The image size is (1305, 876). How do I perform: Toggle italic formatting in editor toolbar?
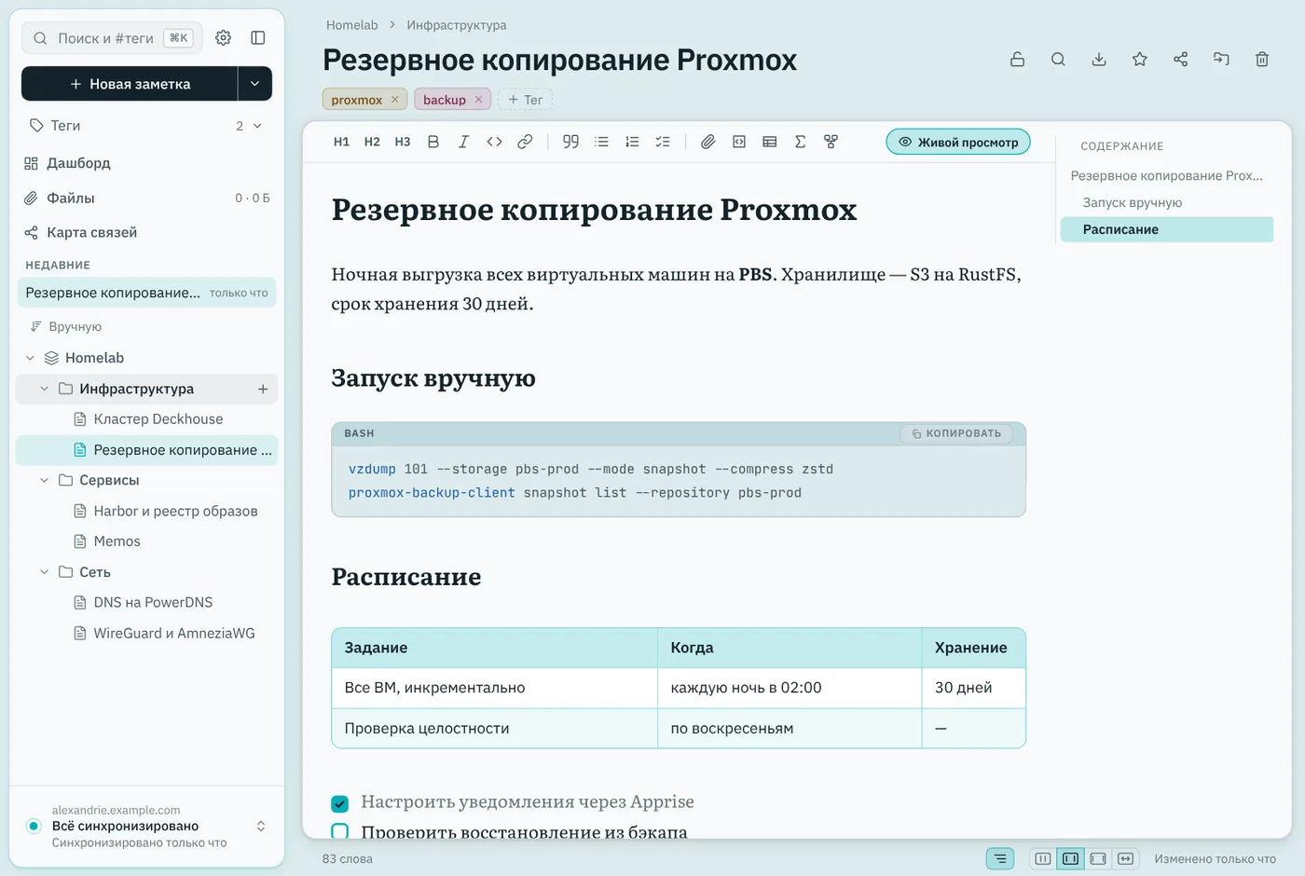point(463,142)
